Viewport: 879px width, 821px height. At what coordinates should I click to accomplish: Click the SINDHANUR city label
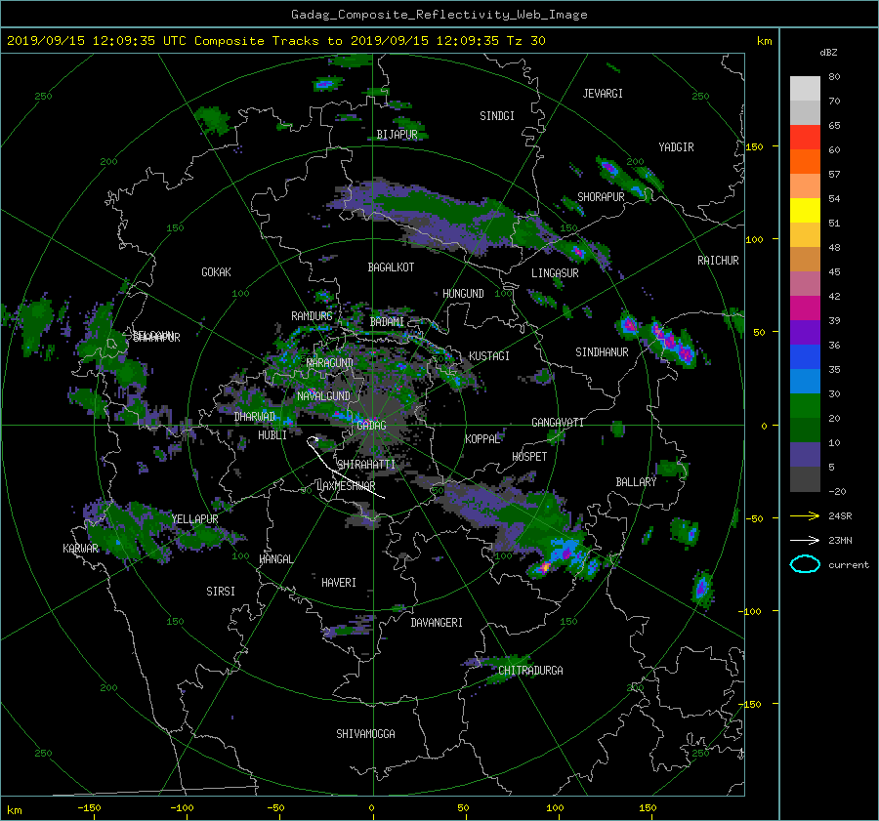pyautogui.click(x=602, y=352)
